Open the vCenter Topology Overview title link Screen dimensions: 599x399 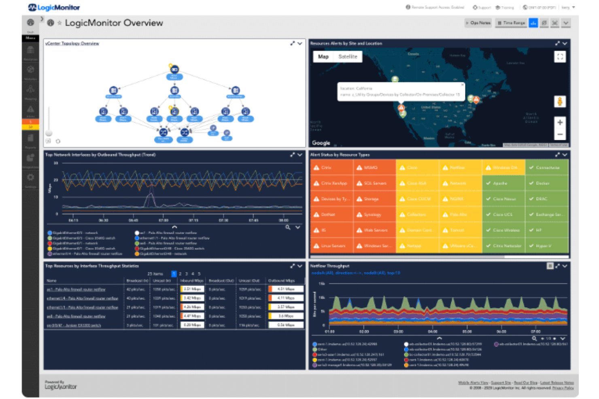[x=72, y=44]
